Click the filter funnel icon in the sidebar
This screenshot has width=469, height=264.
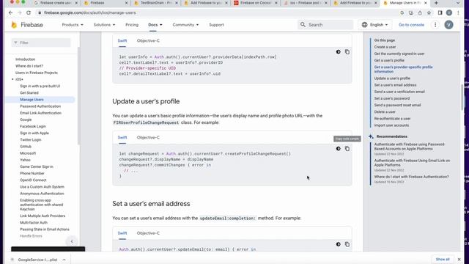16,43
